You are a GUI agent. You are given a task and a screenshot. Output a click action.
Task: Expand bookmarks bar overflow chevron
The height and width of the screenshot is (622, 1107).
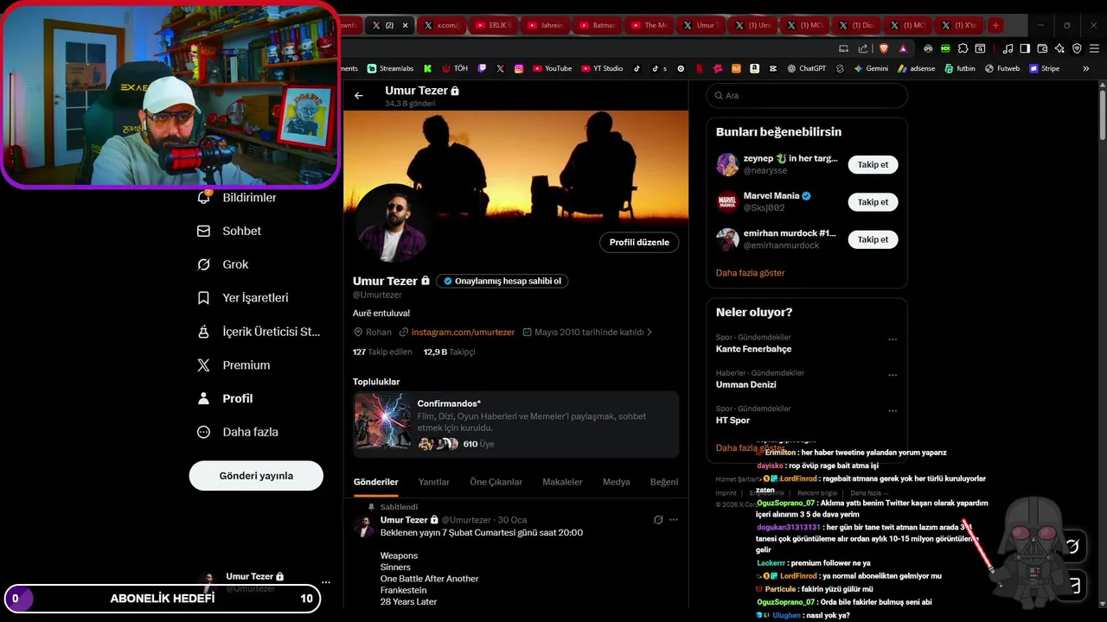(1086, 68)
